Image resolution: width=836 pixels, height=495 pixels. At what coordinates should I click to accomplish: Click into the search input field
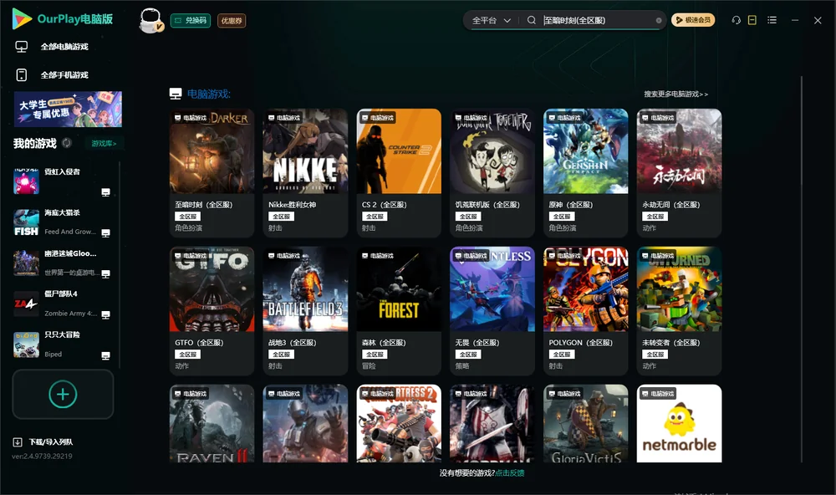pos(597,20)
